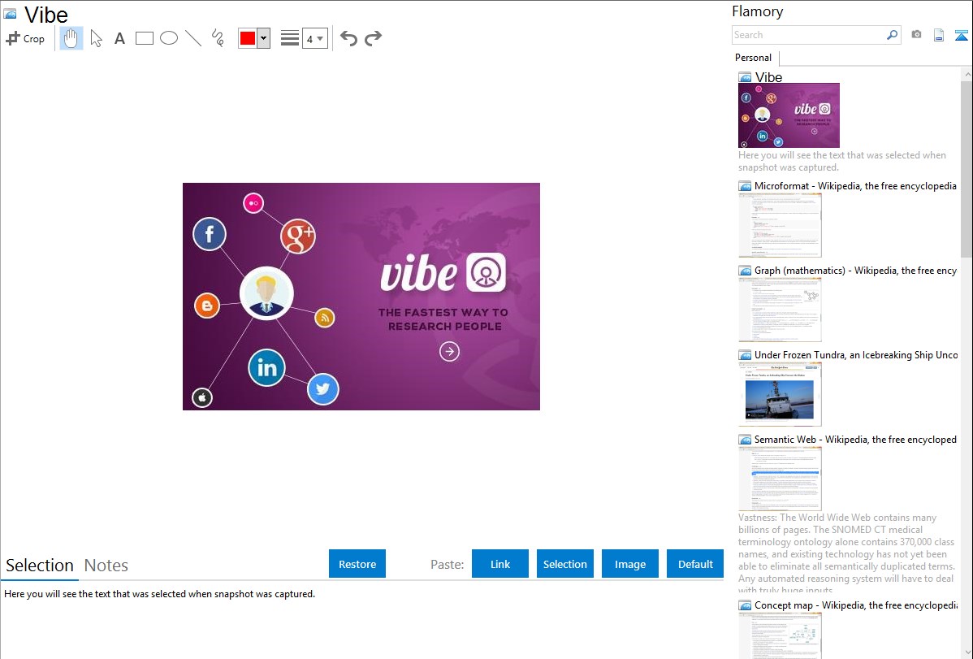Select the 'Concept map - Wikipedia' snapshot title
Viewport: 973px width, 659px height.
(855, 605)
